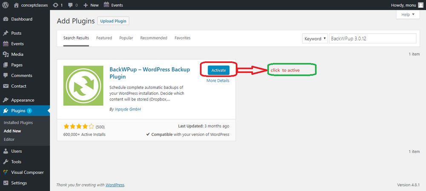Open the WordPress footer link
Image resolution: width=426 pixels, height=191 pixels.
115,185
